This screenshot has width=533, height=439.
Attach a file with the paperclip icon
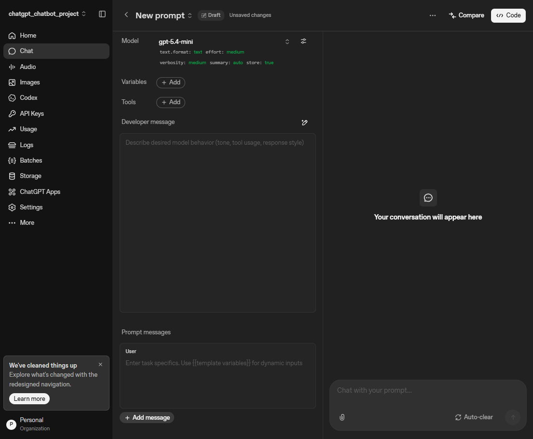pyautogui.click(x=342, y=417)
